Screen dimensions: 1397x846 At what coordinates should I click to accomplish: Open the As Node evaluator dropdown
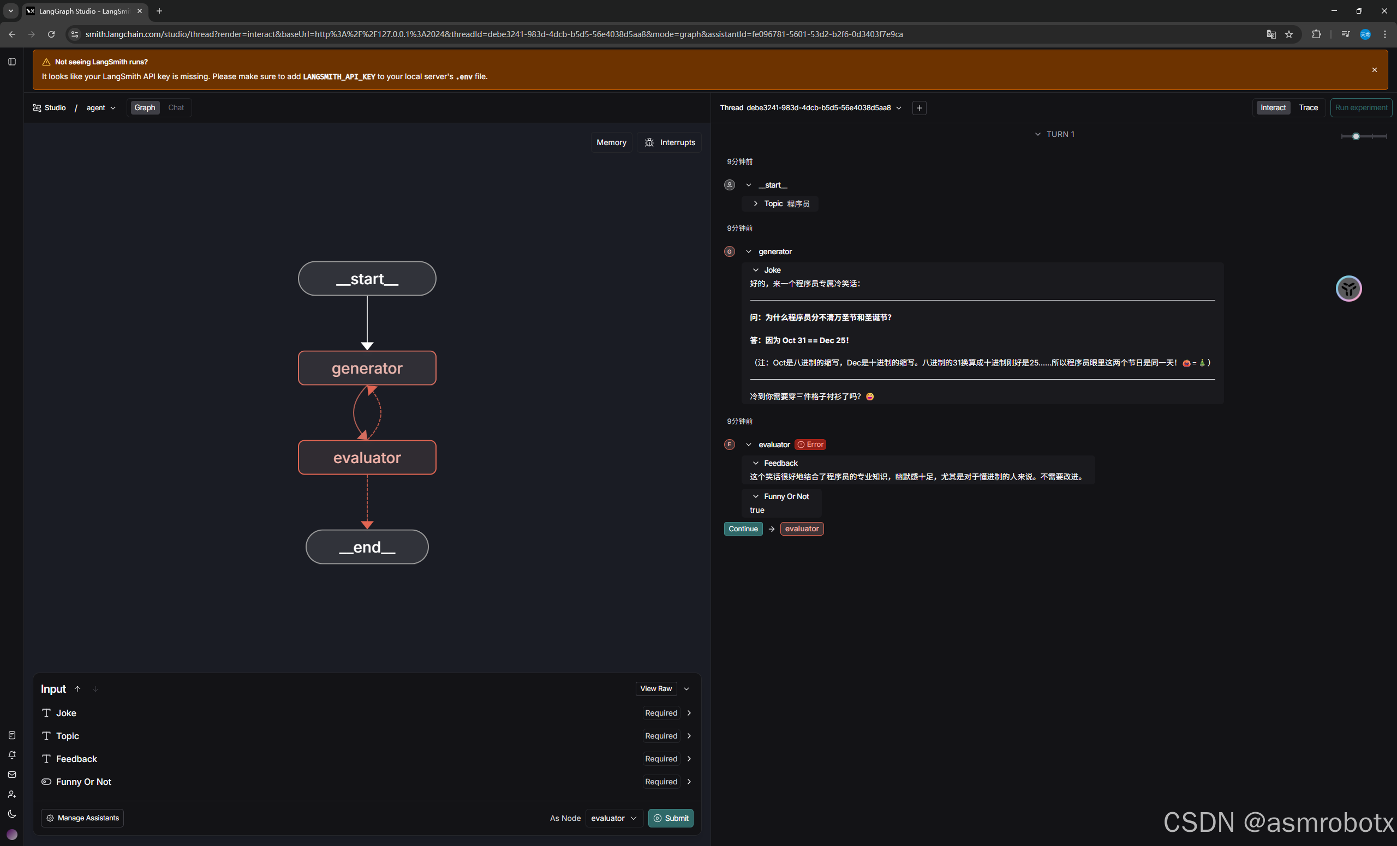614,818
